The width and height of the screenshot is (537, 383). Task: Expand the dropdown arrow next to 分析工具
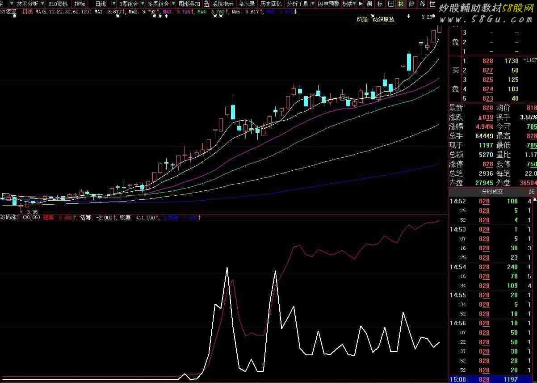click(x=312, y=4)
